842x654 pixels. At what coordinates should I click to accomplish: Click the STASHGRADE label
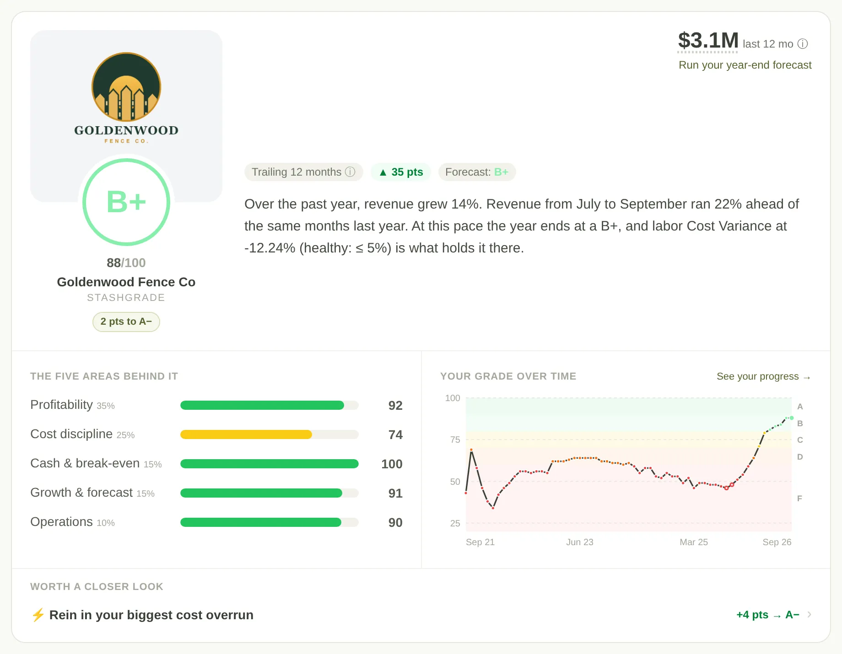126,297
